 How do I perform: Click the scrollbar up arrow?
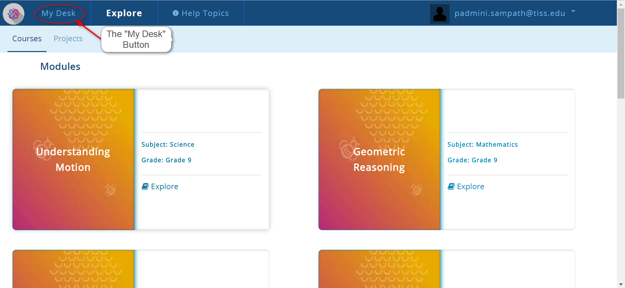pyautogui.click(x=621, y=3)
